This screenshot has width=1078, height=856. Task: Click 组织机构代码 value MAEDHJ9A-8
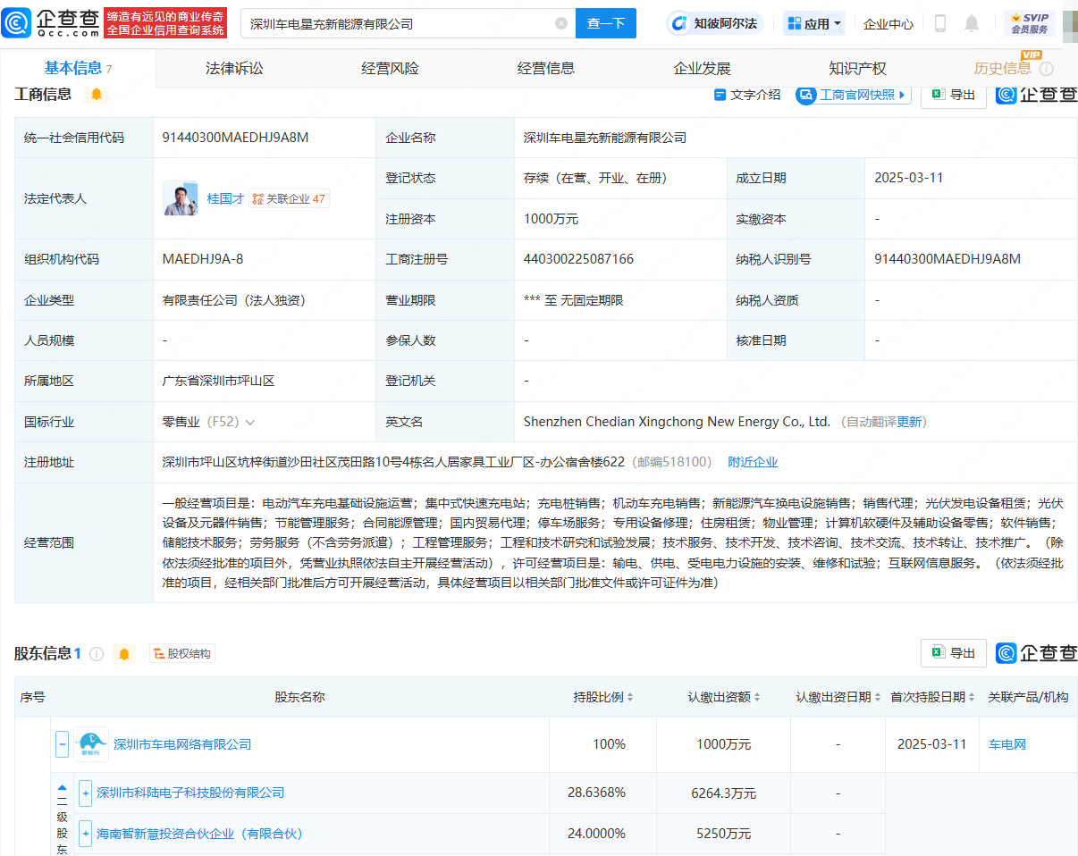[202, 259]
